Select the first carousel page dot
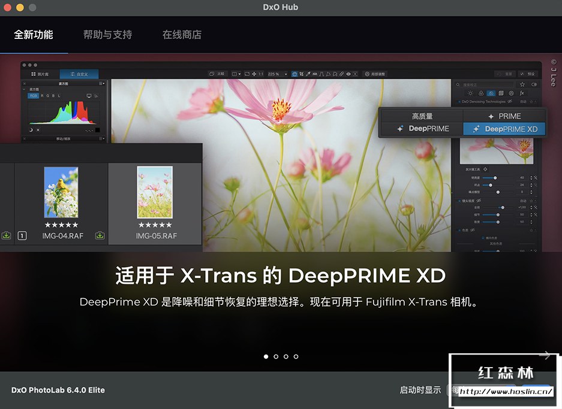562x409 pixels. (266, 356)
